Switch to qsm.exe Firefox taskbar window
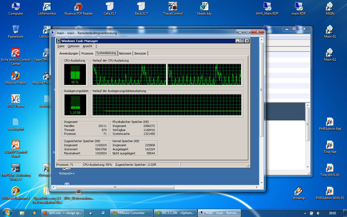Image resolution: width=347 pixels, height=217 pixels. (63, 213)
